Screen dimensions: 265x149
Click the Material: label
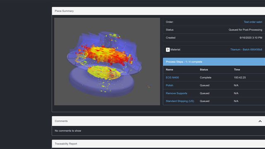click(x=176, y=50)
